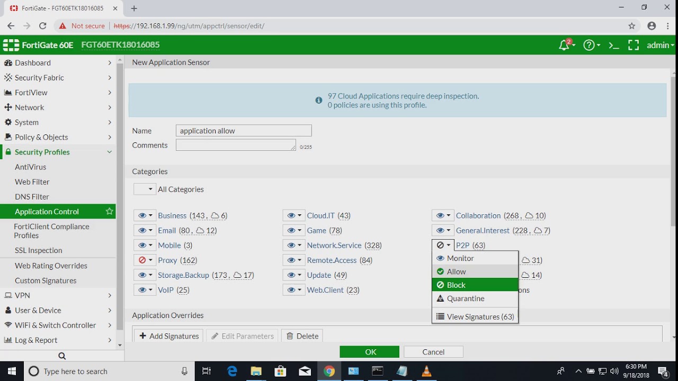678x381 pixels.
Task: Select Block in the P2P dropdown
Action: coord(475,285)
